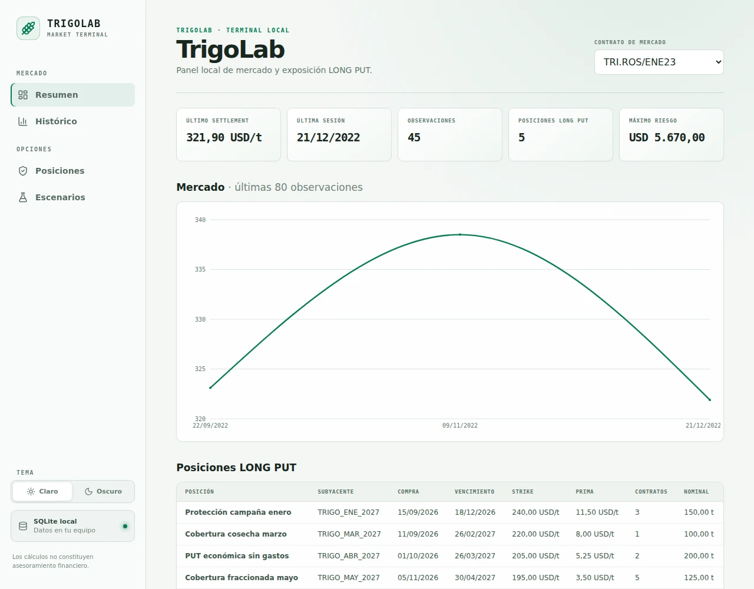Click the chart peak point at 09/11/2022
Screen dimensions: 754x589
click(460, 234)
